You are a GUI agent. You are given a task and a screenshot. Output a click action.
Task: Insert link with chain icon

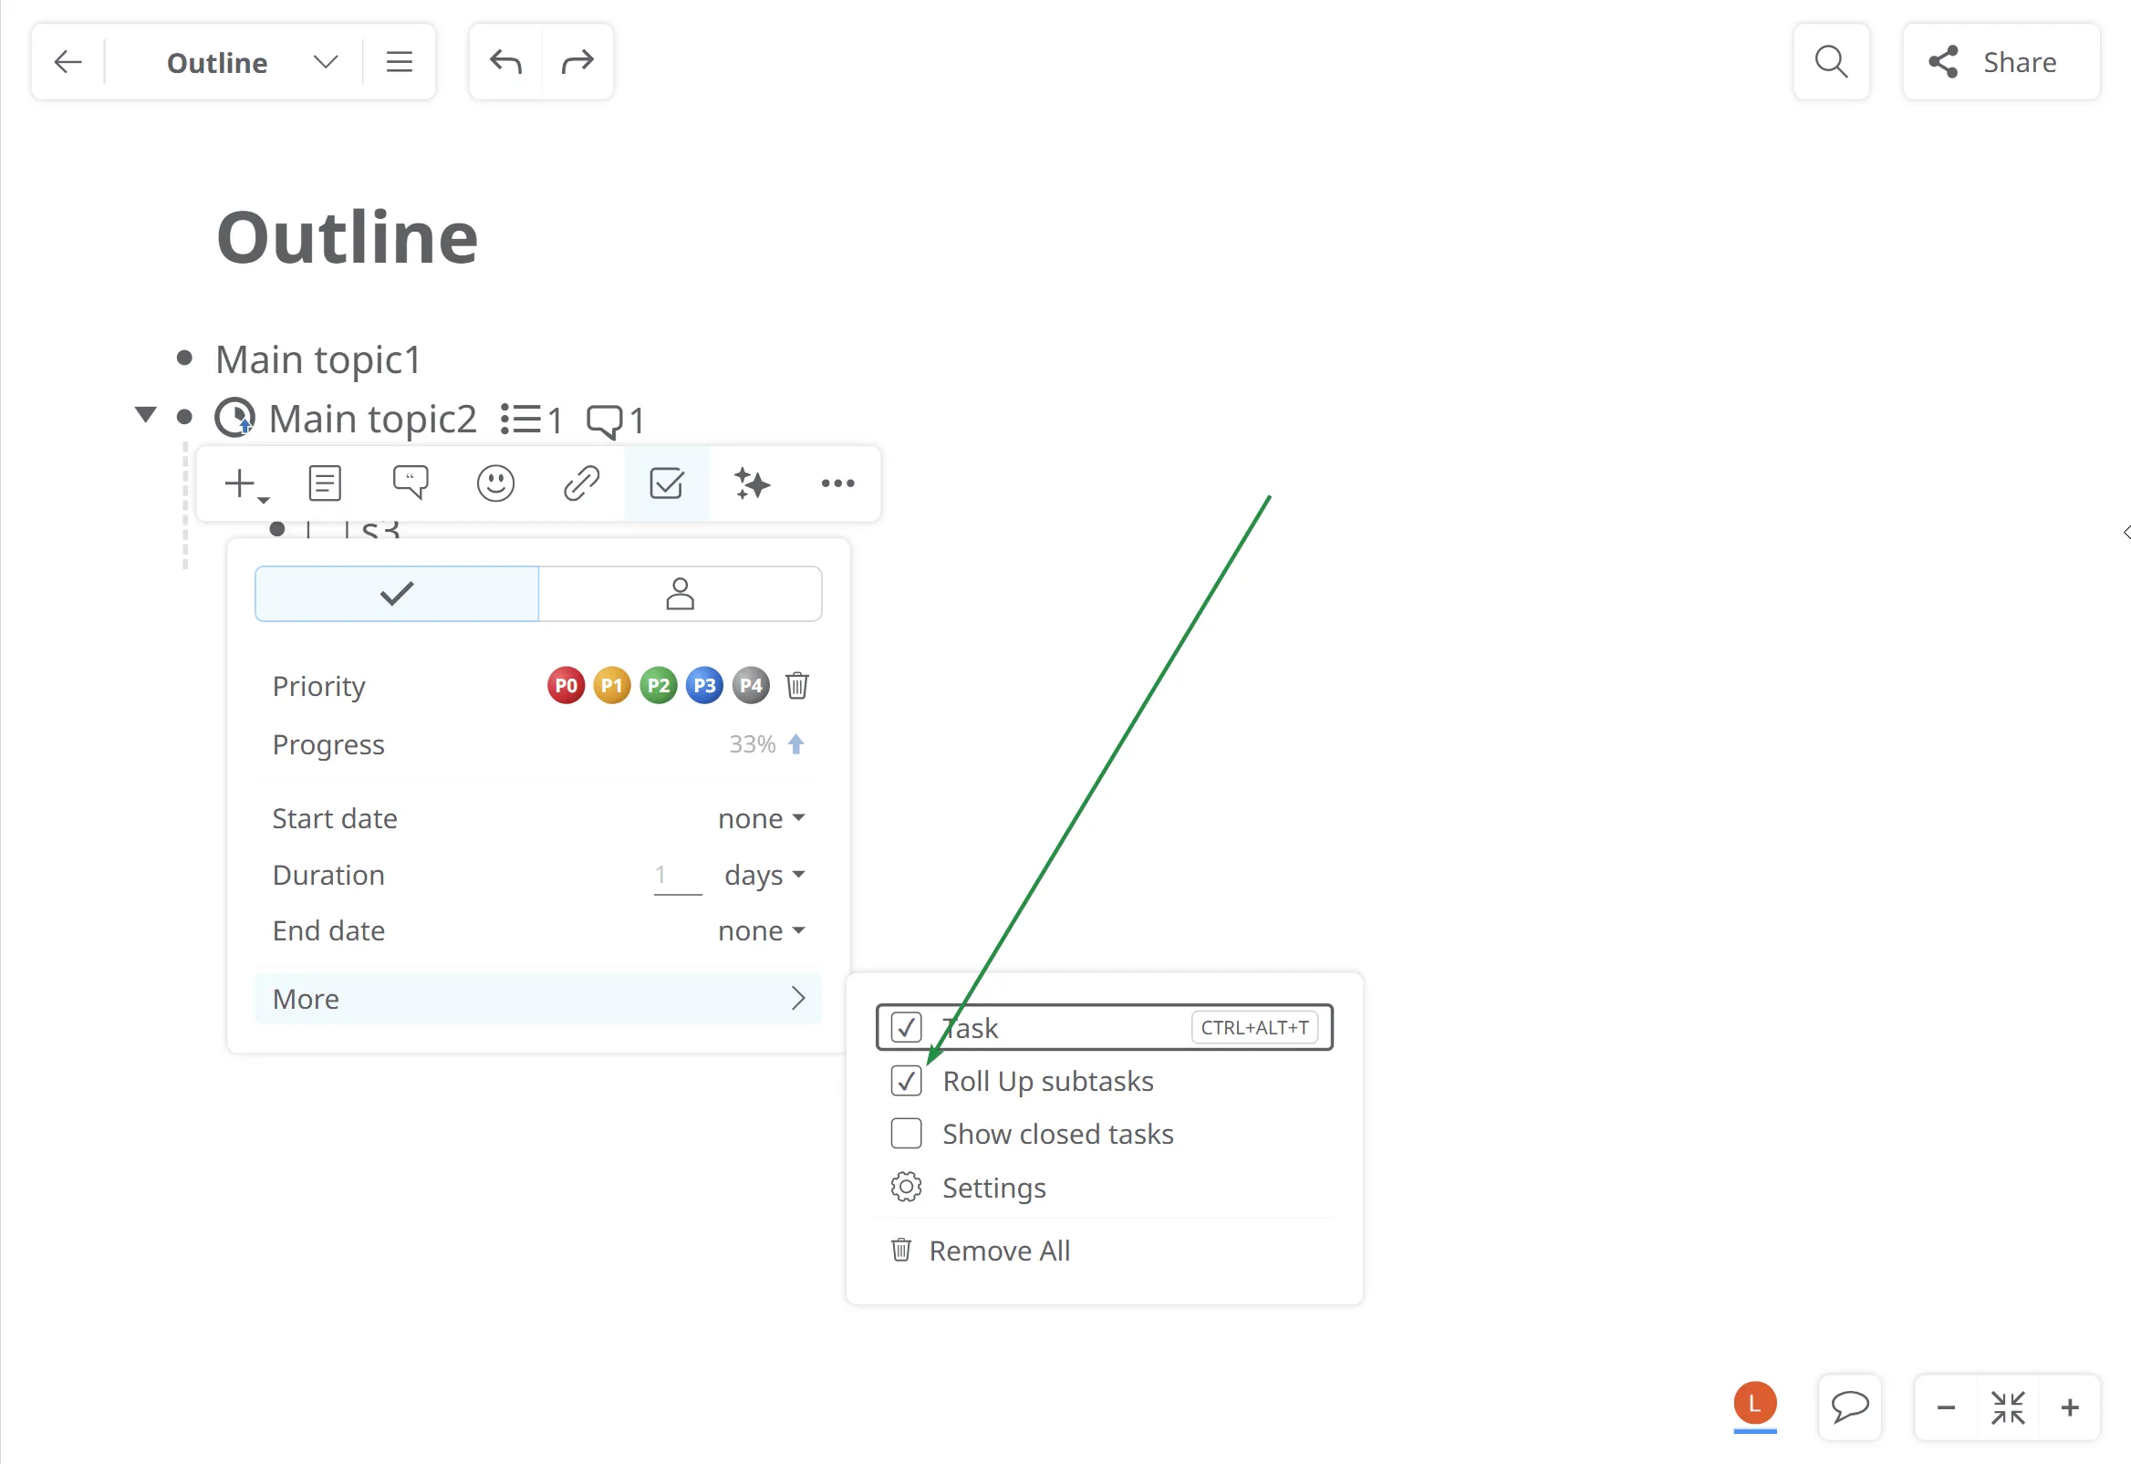[x=581, y=483]
